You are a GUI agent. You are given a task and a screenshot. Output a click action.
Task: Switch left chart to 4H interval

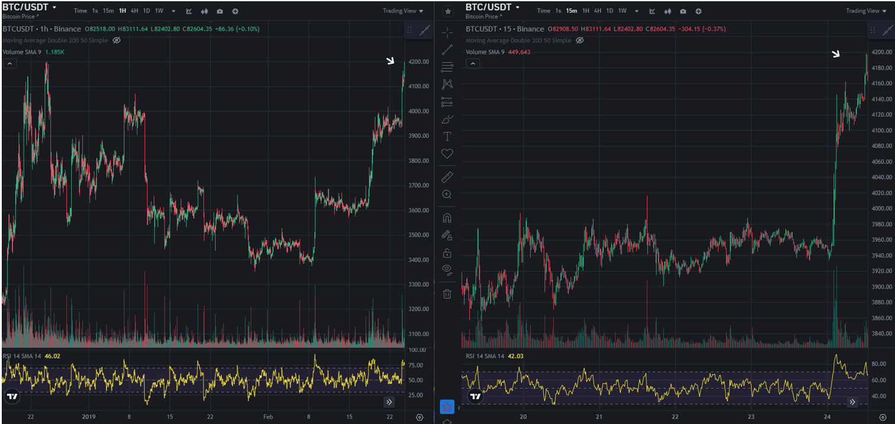pos(134,11)
